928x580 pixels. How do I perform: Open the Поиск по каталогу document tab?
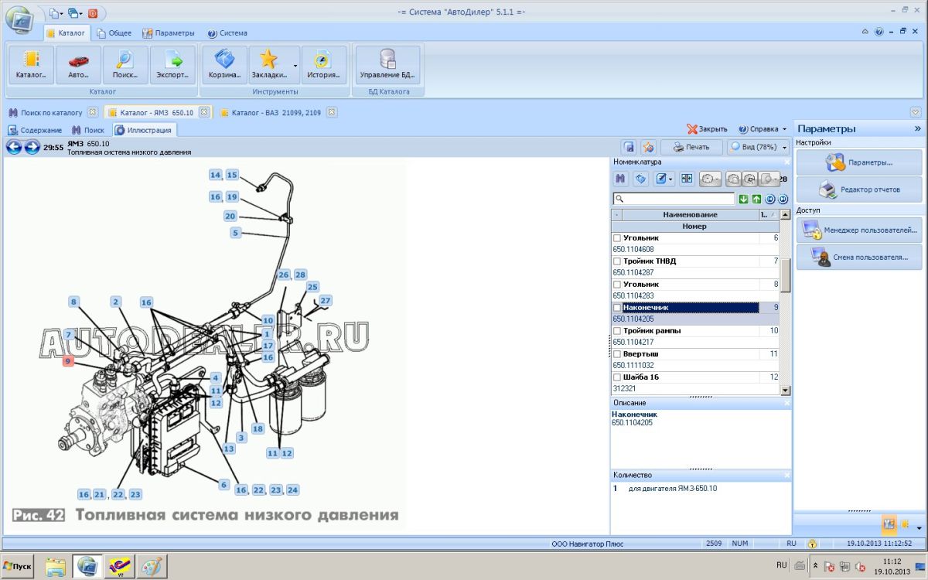pos(52,112)
